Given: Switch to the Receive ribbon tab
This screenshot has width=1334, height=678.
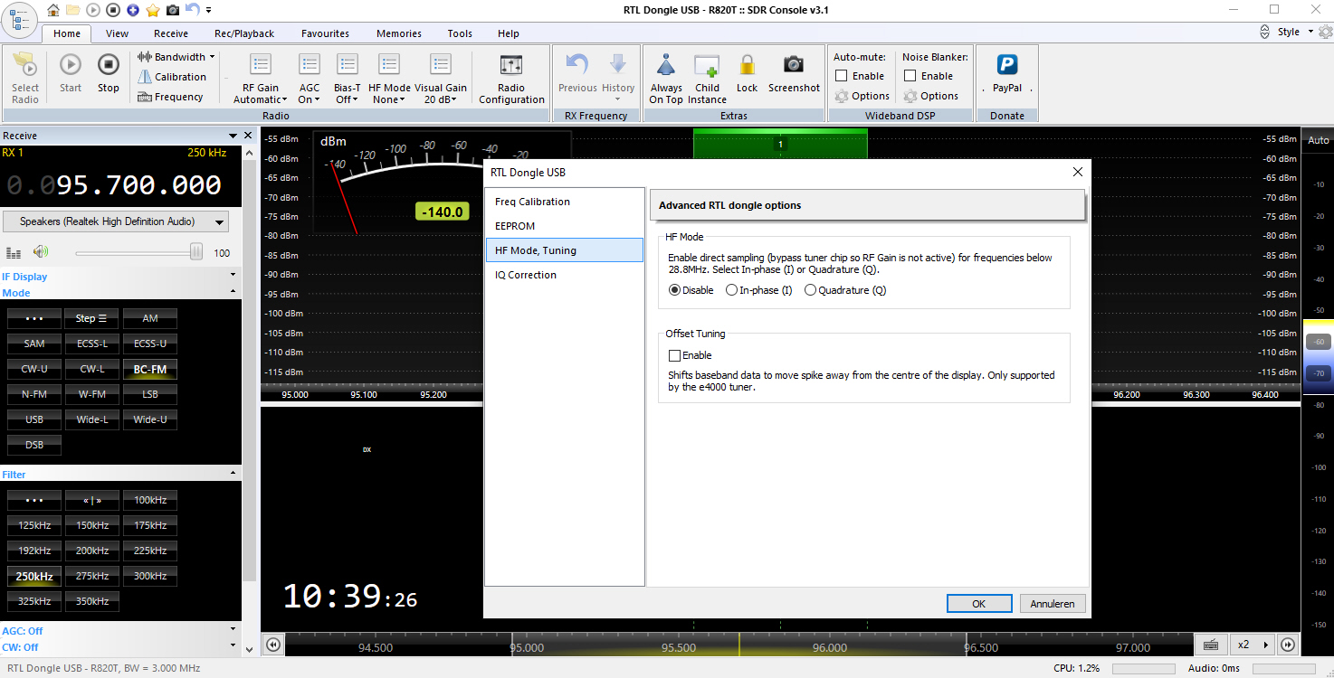Looking at the screenshot, I should point(171,33).
